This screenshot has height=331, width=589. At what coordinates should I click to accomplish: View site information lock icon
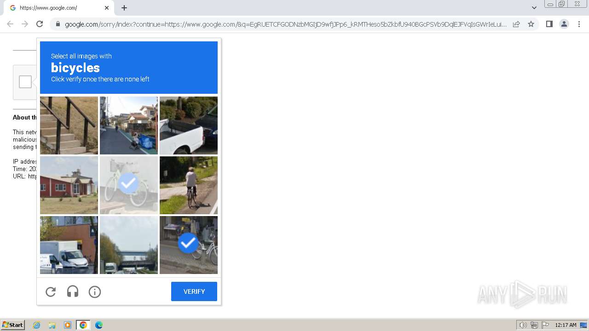click(58, 24)
